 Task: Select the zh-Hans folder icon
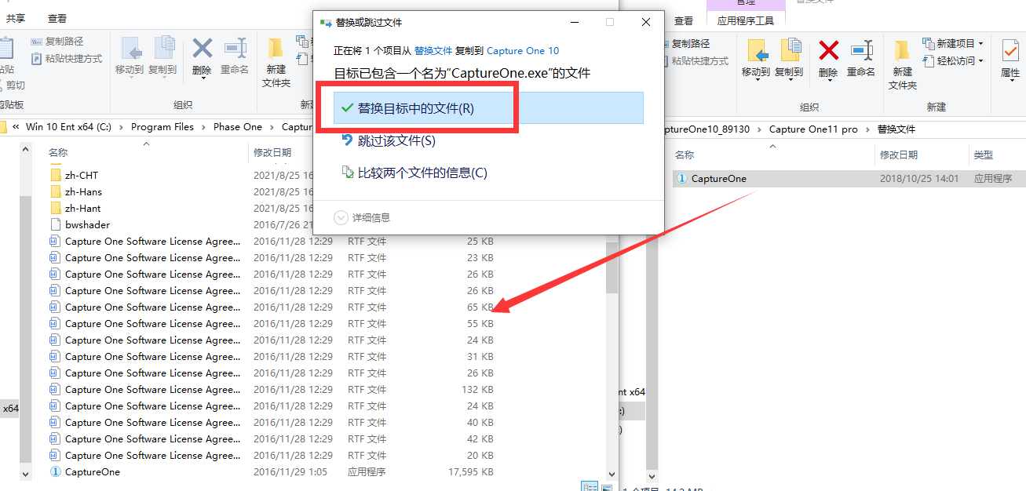55,191
